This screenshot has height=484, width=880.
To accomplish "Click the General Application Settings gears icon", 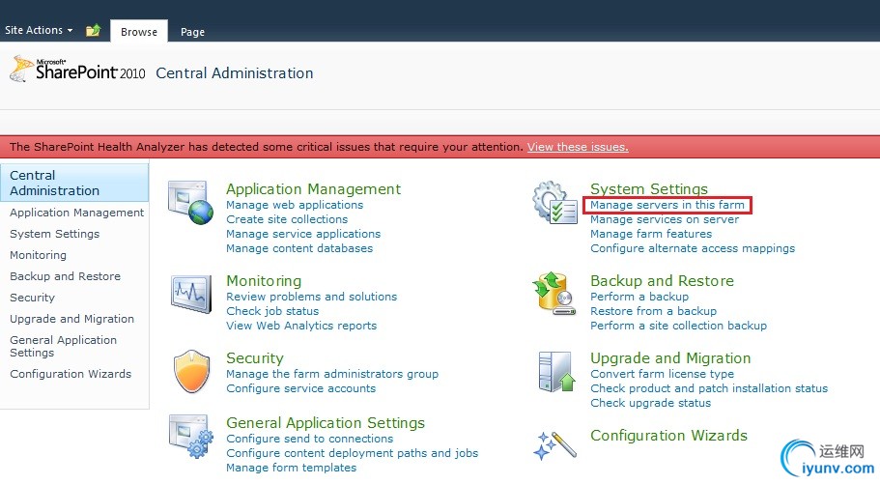I will (191, 437).
